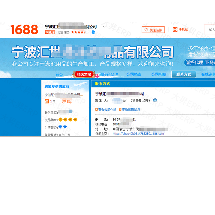Open the 首页 tab
The height and width of the screenshot is (215, 215).
(59, 75)
